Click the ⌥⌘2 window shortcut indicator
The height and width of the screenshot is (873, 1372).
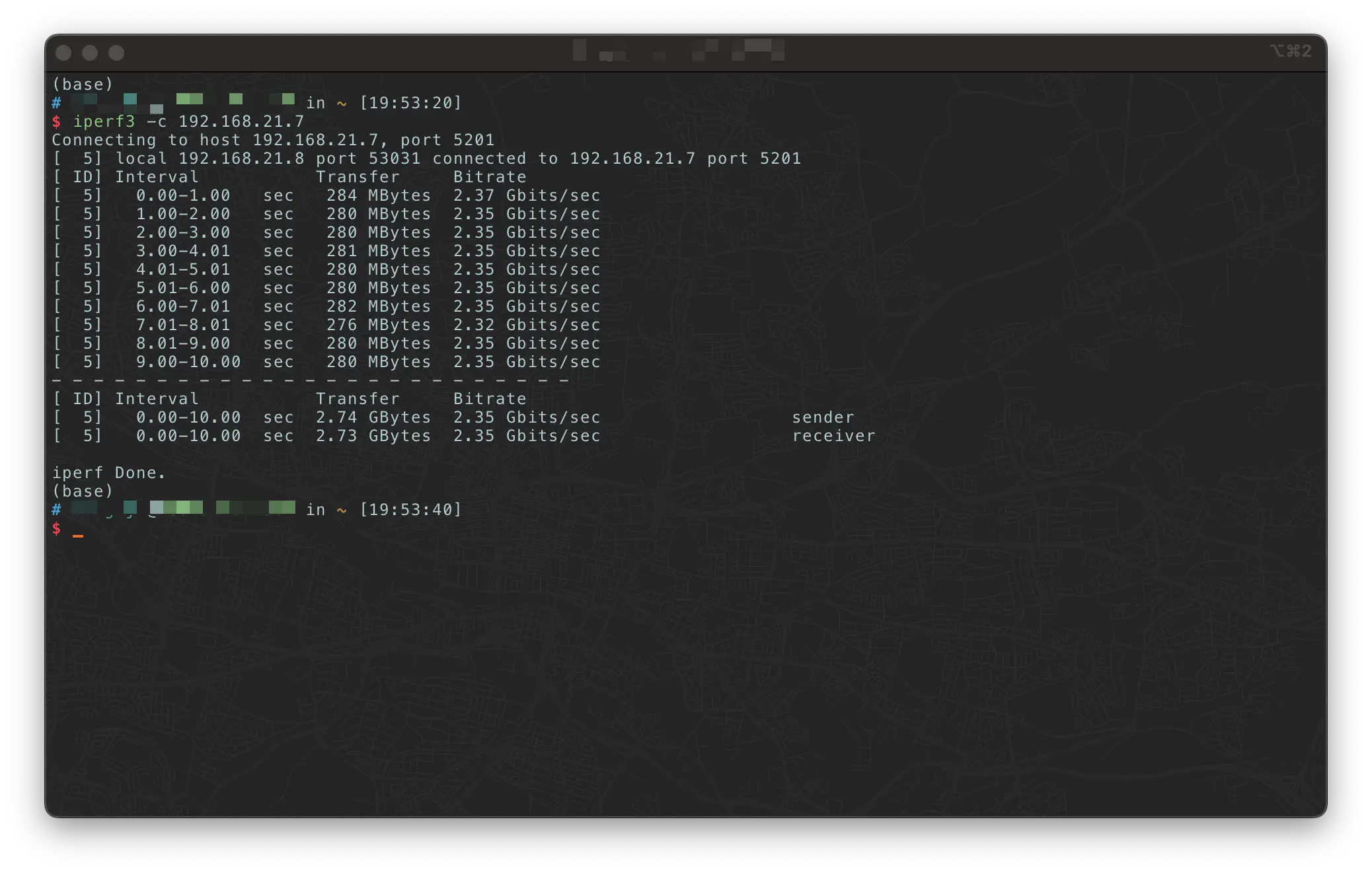point(1290,52)
